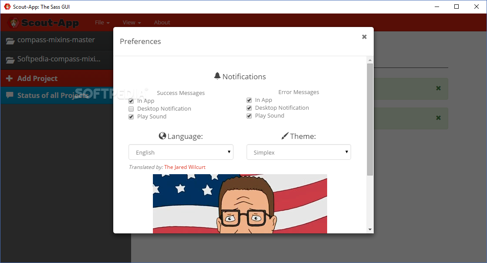Maximize the Scout-App window
This screenshot has width=487, height=263.
[x=457, y=7]
